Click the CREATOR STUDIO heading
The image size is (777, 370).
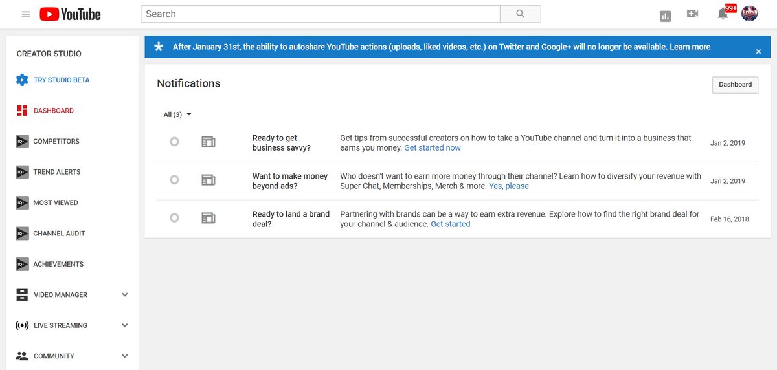coord(49,54)
